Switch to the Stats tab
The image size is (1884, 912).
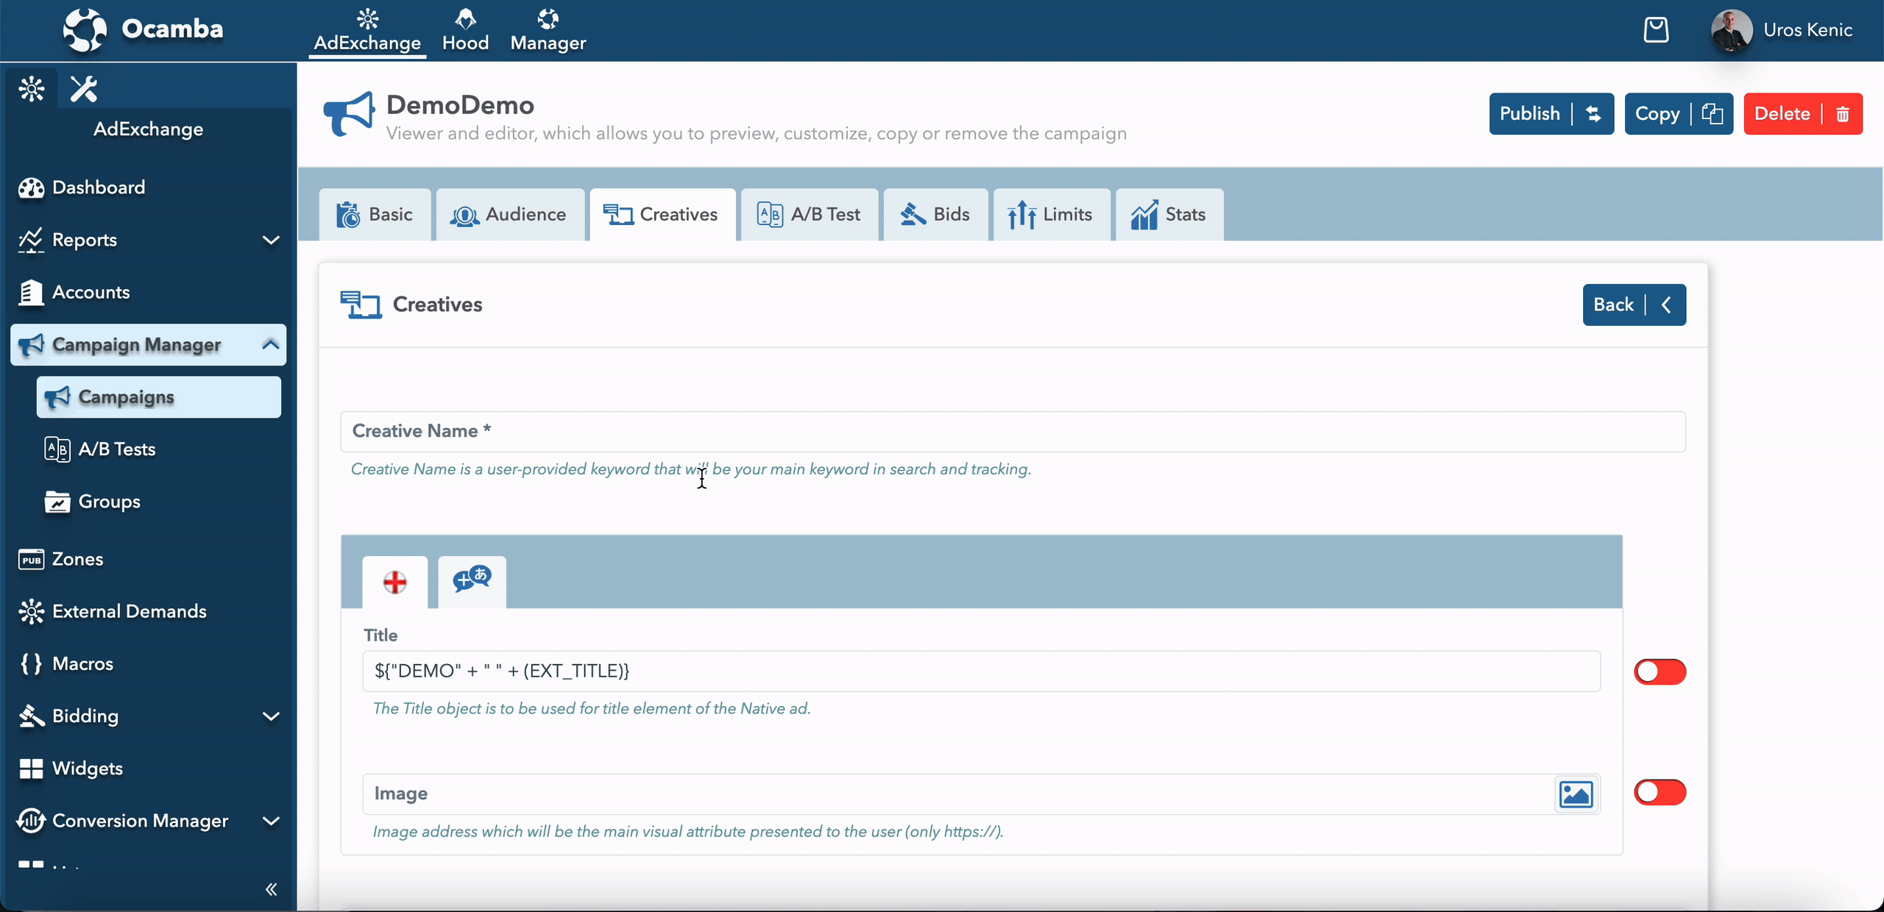(1169, 215)
